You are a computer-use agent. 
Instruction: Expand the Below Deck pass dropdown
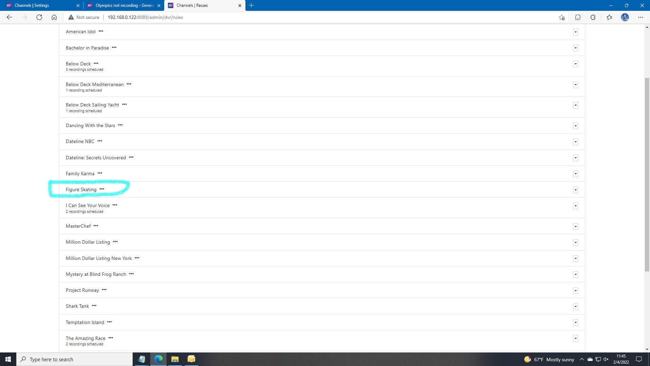576,64
